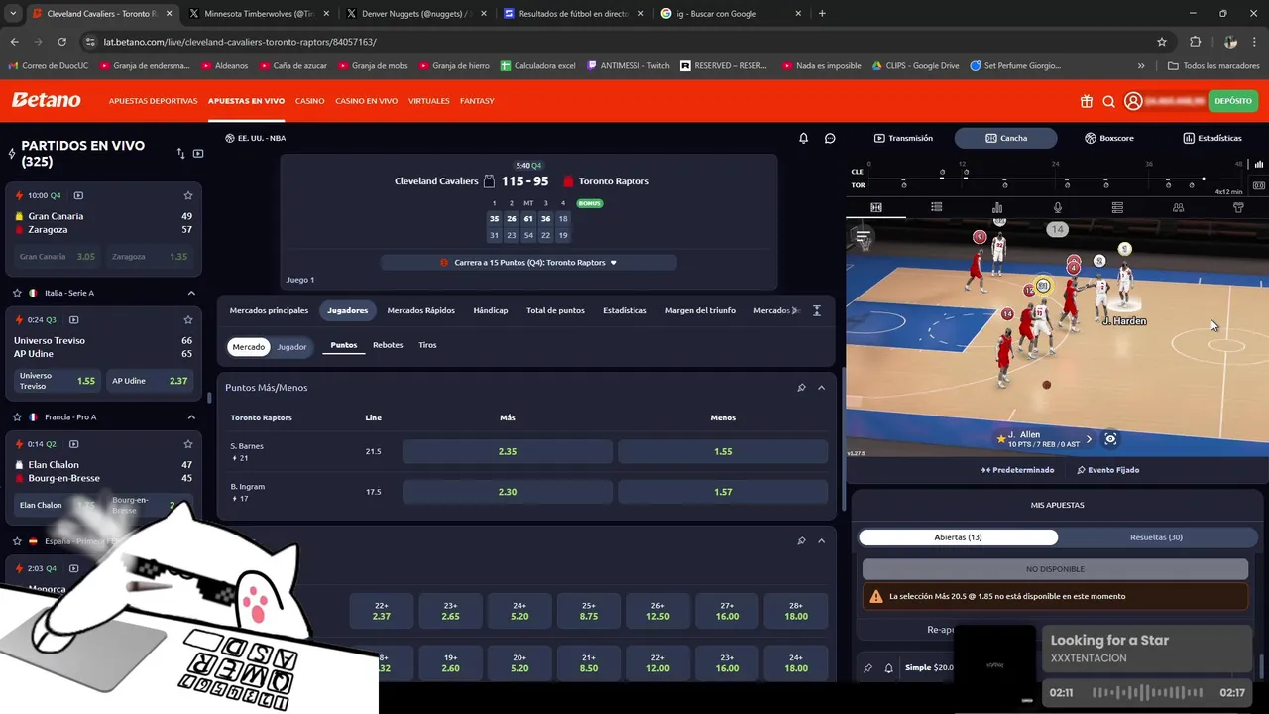1269x714 pixels.
Task: Open the Total de puntos tab
Action: [555, 310]
